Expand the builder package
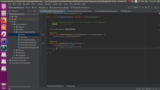This screenshot has height=90, width=160. (x=14, y=29)
